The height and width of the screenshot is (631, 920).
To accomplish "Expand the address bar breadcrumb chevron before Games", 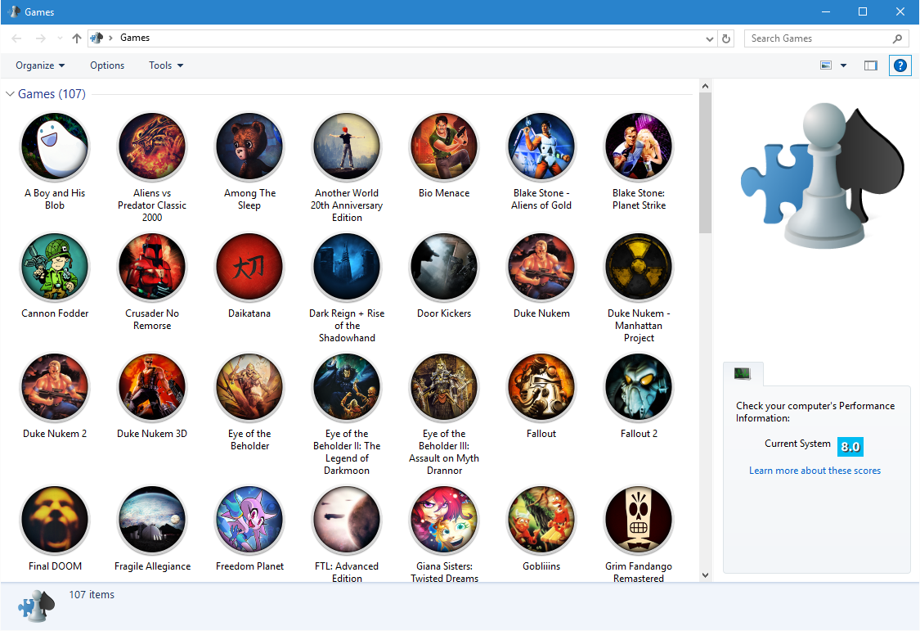I will click(x=110, y=38).
